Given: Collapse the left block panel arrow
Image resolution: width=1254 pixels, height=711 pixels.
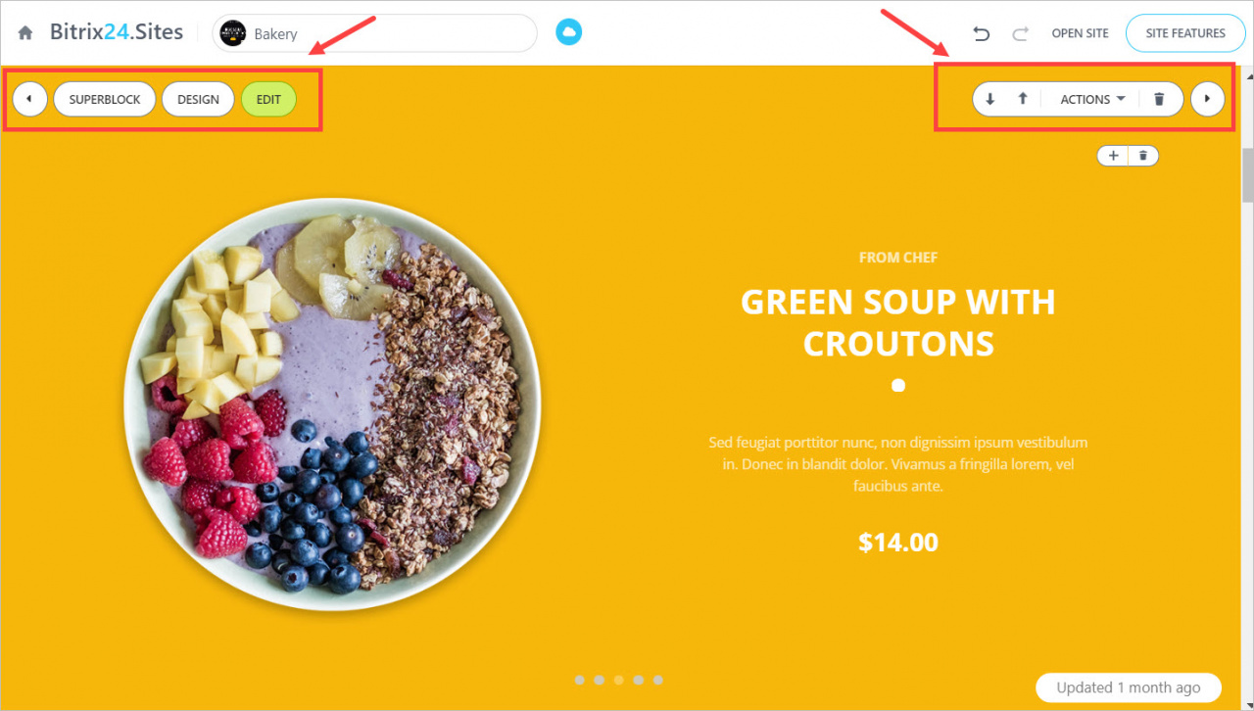Looking at the screenshot, I should tap(29, 99).
